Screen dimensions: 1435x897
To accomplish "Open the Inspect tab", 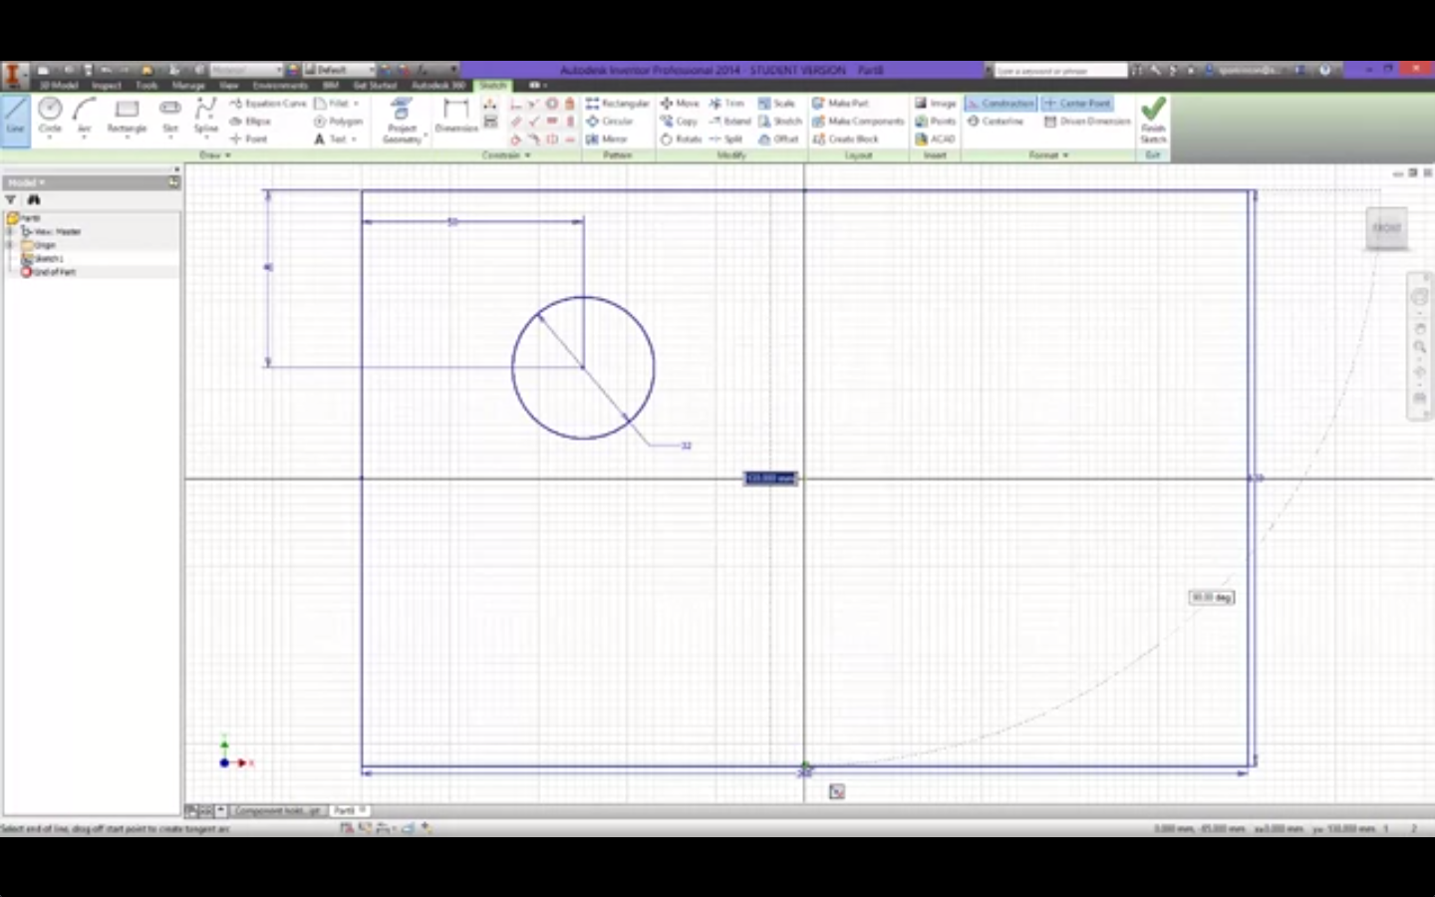I will pyautogui.click(x=107, y=86).
